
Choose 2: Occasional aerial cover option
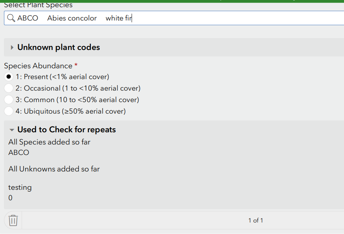(x=9, y=88)
